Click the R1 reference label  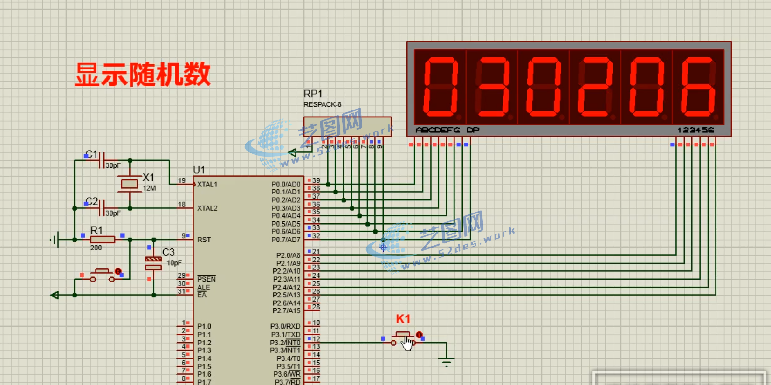(96, 230)
